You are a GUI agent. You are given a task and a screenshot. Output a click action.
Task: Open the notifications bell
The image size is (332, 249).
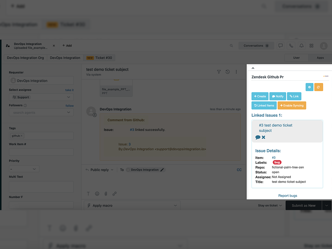[x=302, y=46]
